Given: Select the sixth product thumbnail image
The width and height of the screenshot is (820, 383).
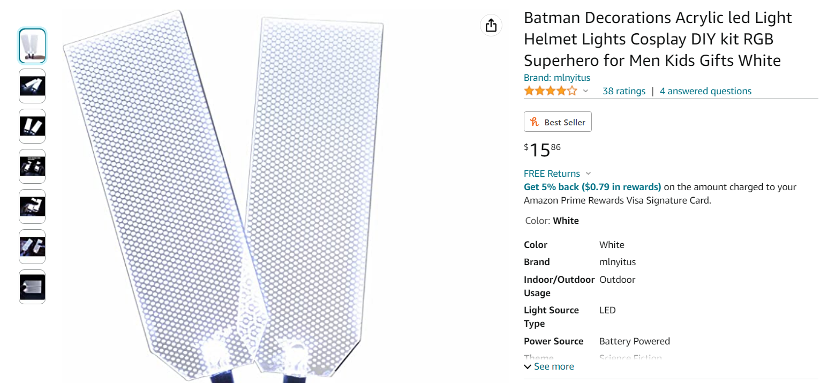Looking at the screenshot, I should click(x=32, y=246).
